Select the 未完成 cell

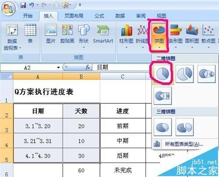tap(123, 170)
